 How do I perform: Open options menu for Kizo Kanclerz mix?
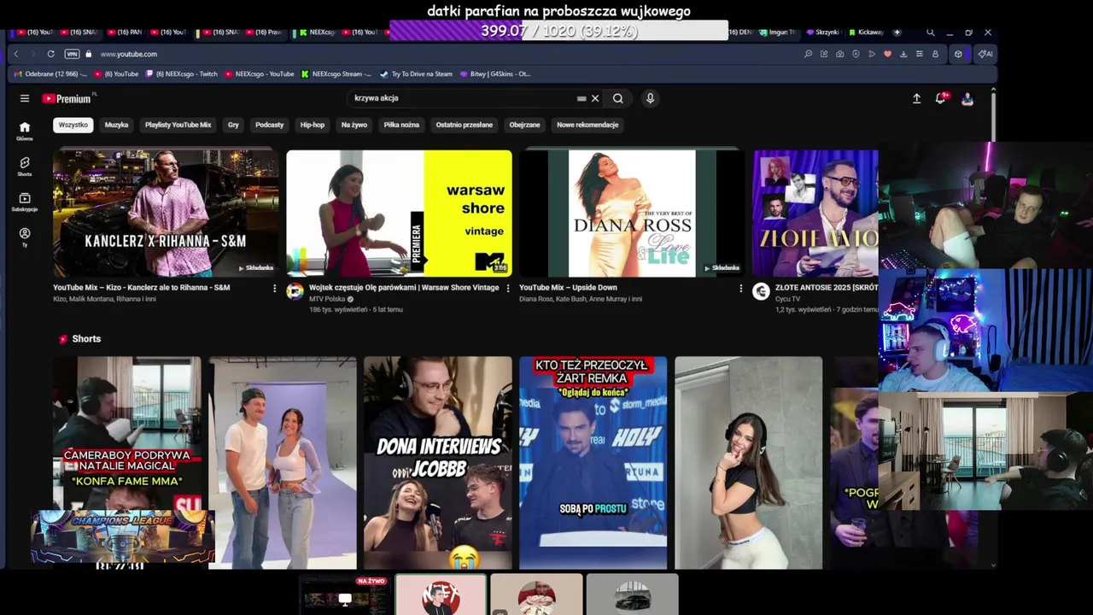274,289
